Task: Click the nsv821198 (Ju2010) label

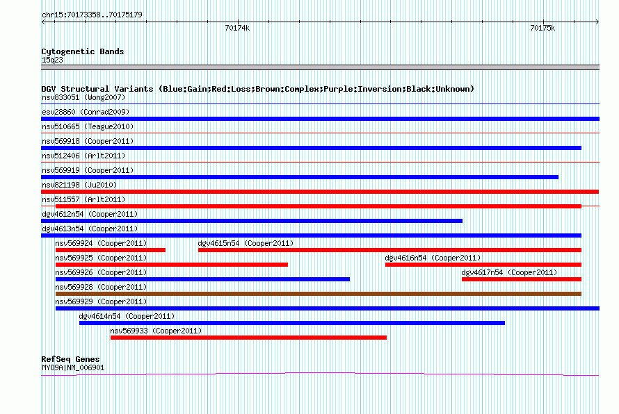Action: (79, 185)
